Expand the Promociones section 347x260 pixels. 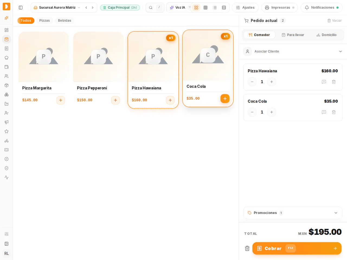click(x=293, y=213)
